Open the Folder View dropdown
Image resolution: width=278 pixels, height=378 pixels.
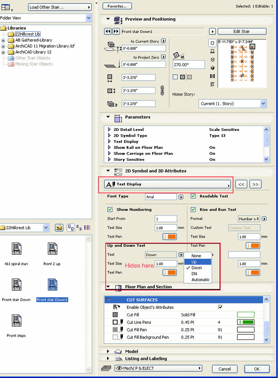[88, 18]
